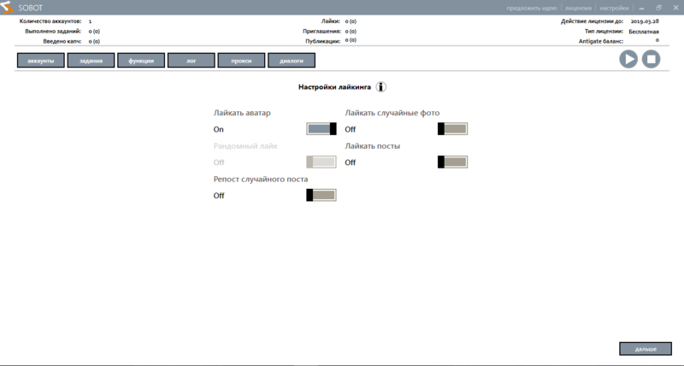This screenshot has height=366, width=684.
Task: Select the диалоги tab
Action: [292, 61]
